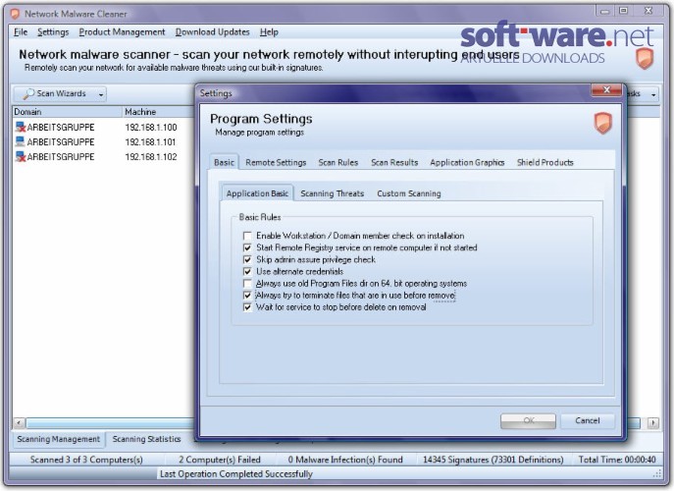Click the magnifier icon on Scan Wizards
This screenshot has height=491, width=674.
tap(28, 94)
